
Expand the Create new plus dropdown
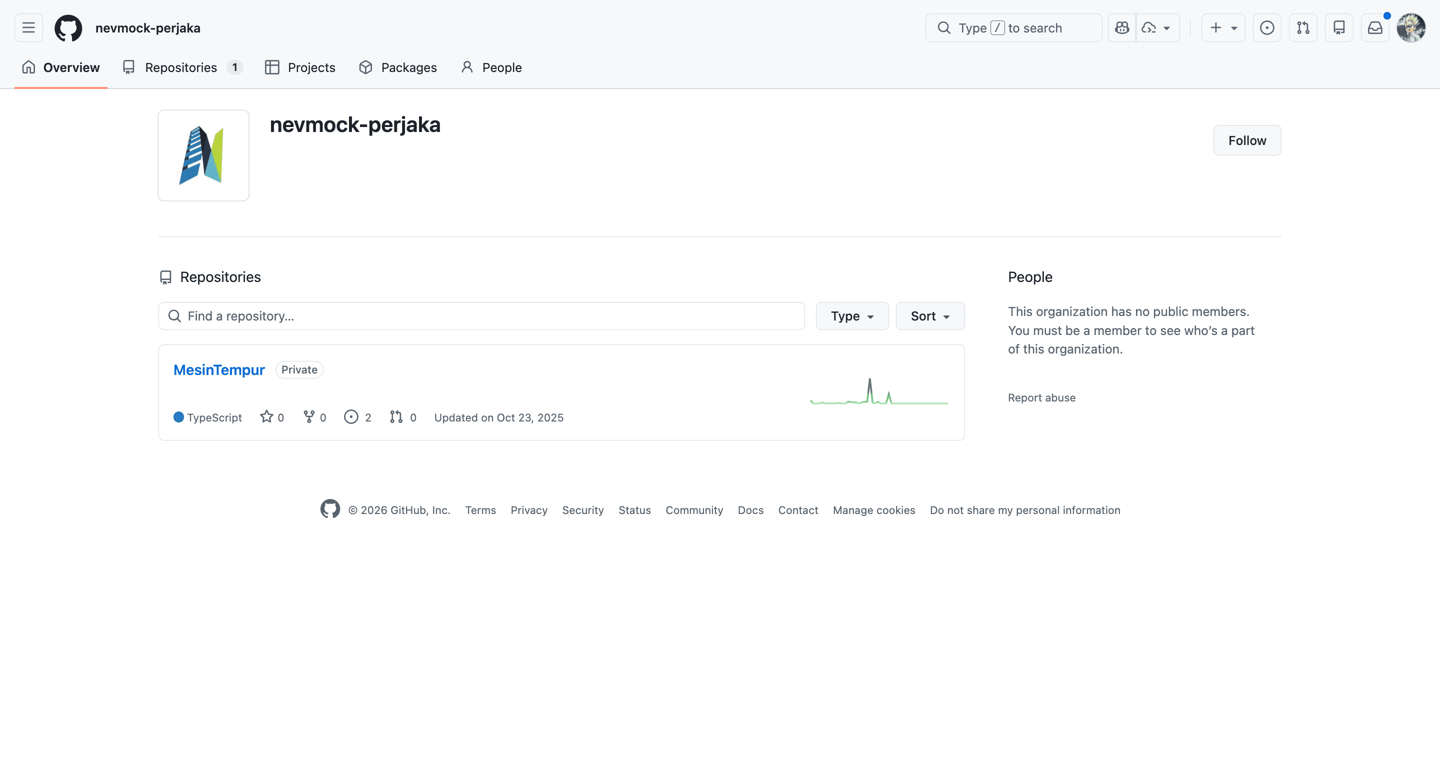click(1222, 28)
